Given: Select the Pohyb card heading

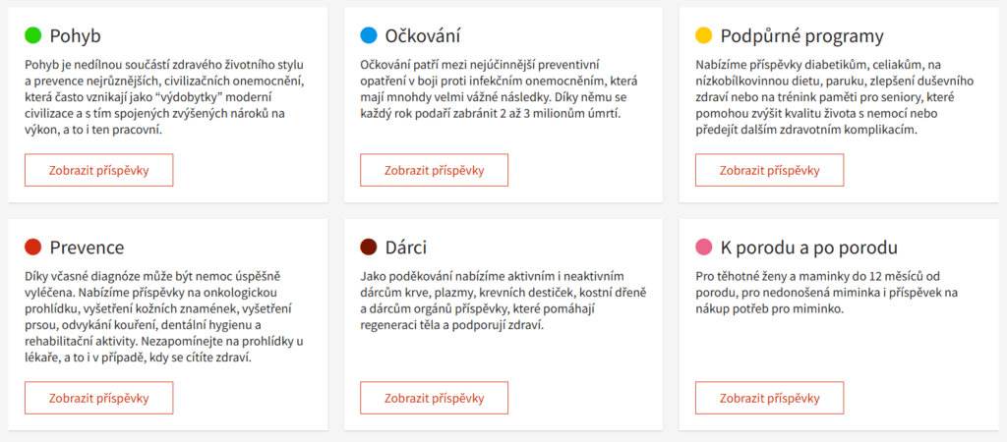Looking at the screenshot, I should tap(75, 36).
